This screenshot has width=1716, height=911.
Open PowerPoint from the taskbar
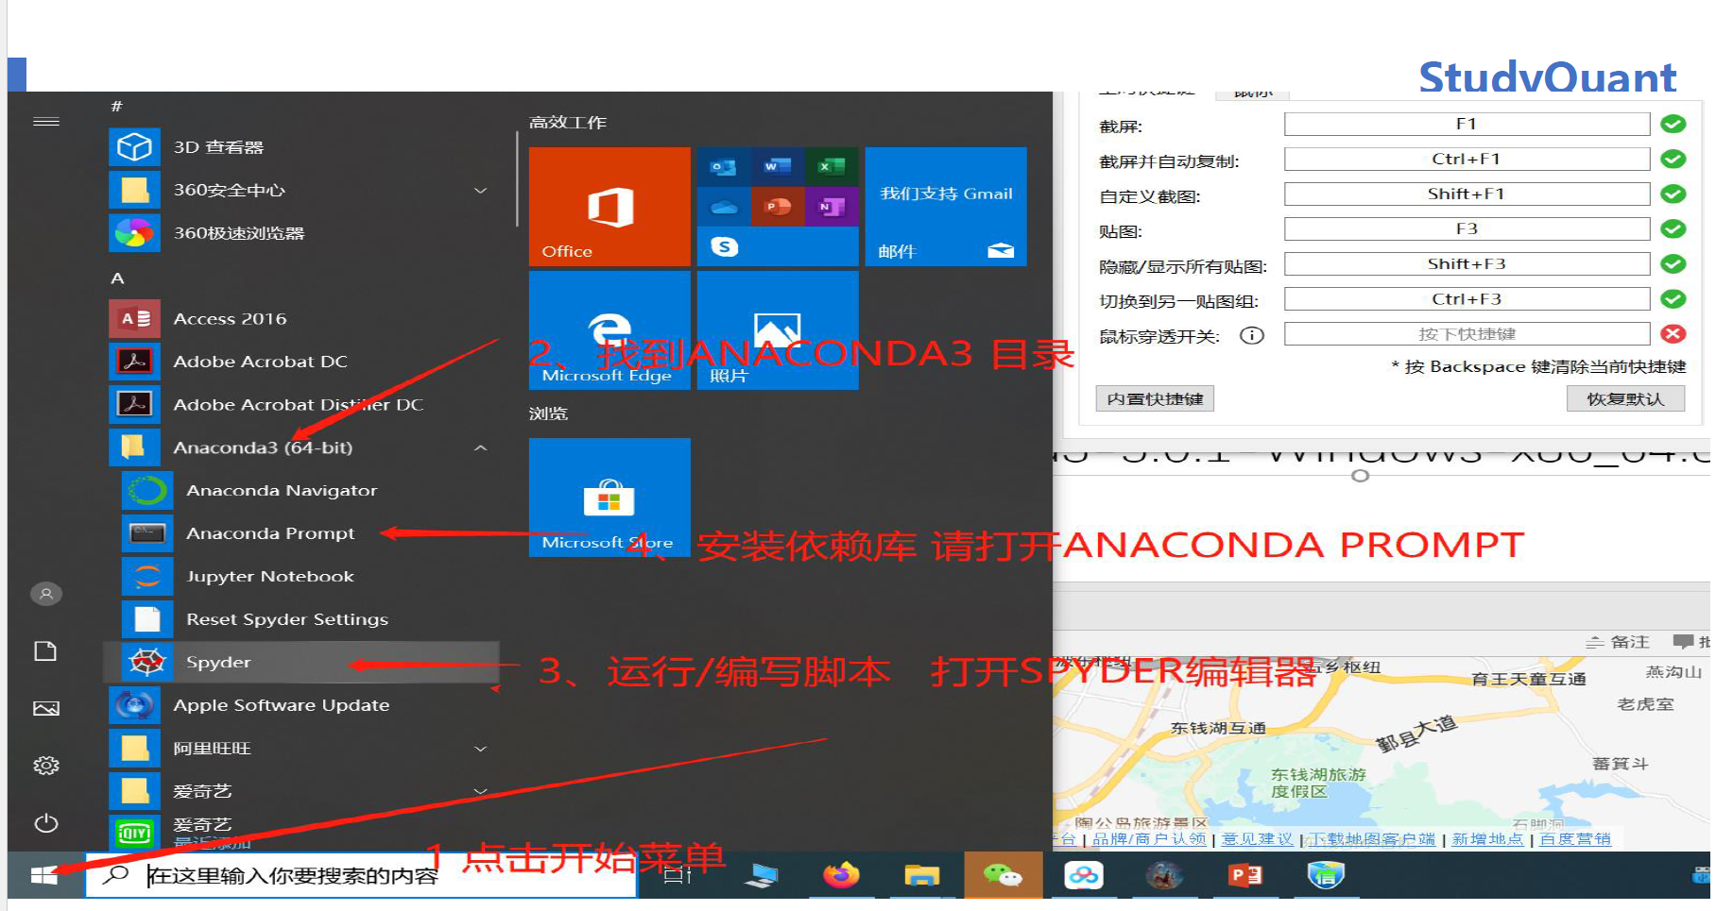(1245, 876)
